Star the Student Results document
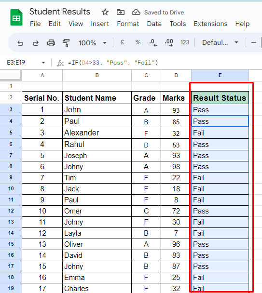The image size is (262, 293). (105, 13)
